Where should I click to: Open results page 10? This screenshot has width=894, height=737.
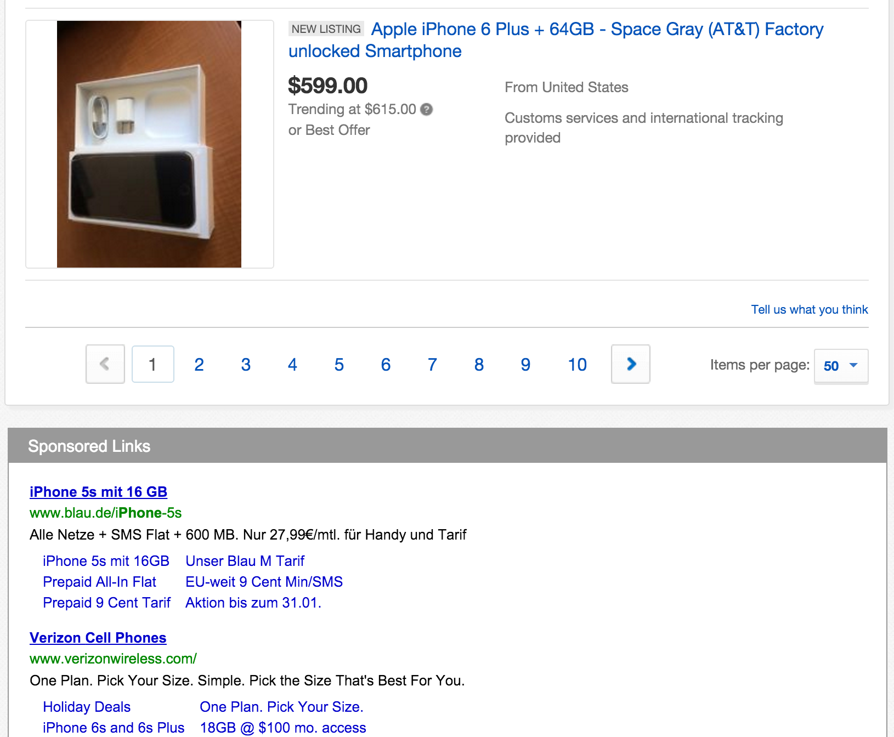coord(577,365)
